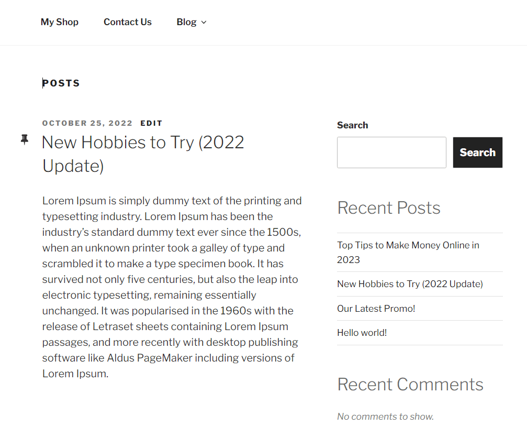Open the My Shop menu item
The height and width of the screenshot is (437, 527).
(x=59, y=22)
